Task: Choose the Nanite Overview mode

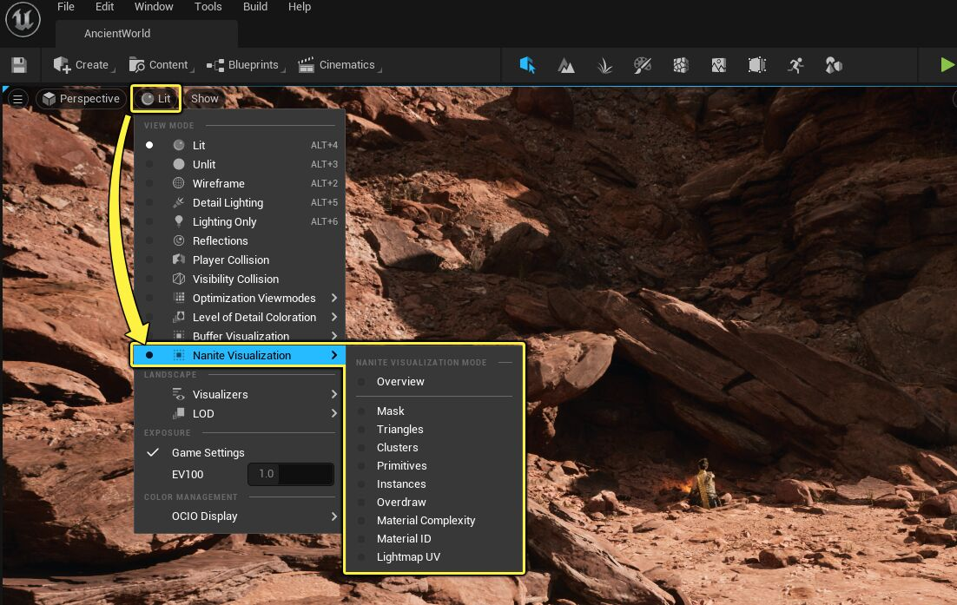Action: 434,381
